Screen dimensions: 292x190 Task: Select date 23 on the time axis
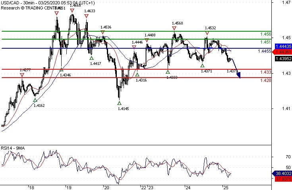pyautogui.click(x=151, y=188)
